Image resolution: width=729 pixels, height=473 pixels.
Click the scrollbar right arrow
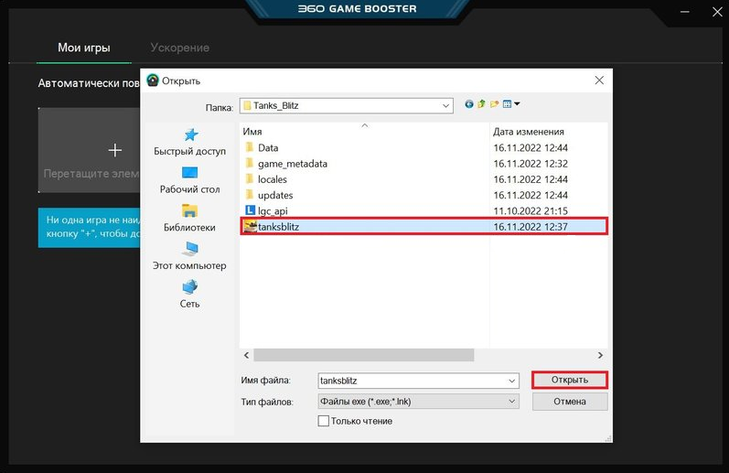(x=600, y=355)
